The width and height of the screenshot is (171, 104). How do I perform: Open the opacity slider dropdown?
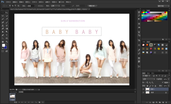(x=169, y=79)
